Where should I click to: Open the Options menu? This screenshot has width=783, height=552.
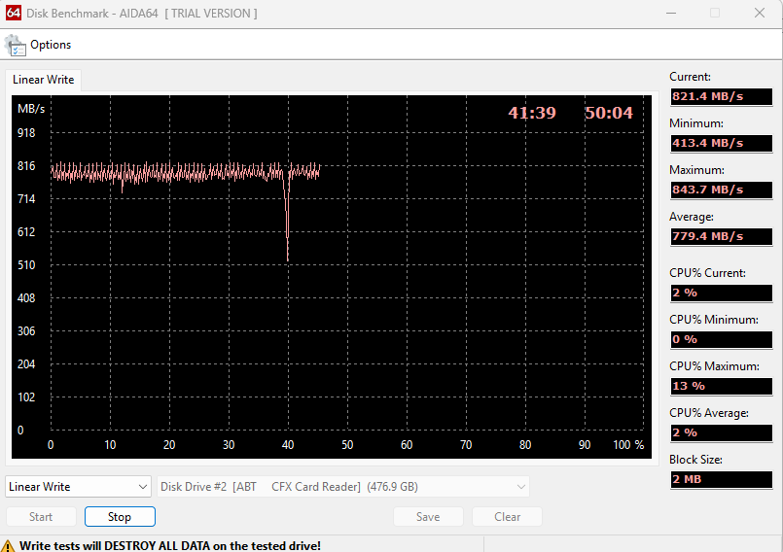click(x=51, y=45)
